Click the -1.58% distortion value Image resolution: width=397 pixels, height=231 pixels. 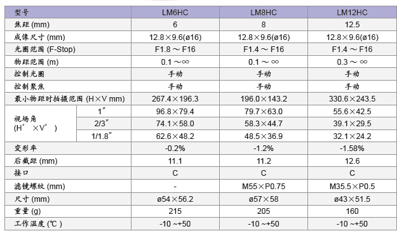(352, 148)
